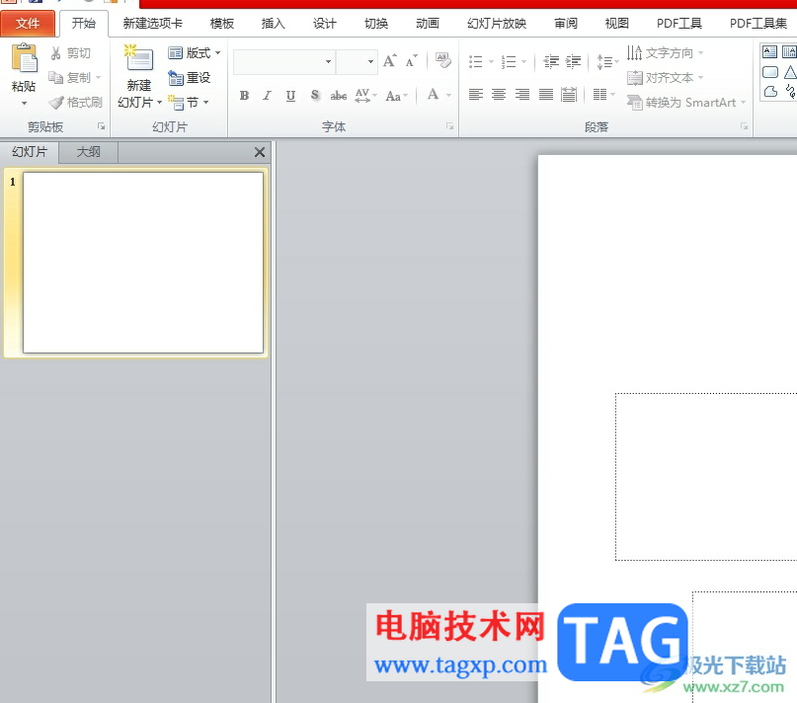Open the Section 节 dropdown
This screenshot has height=703, width=797.
[x=188, y=102]
